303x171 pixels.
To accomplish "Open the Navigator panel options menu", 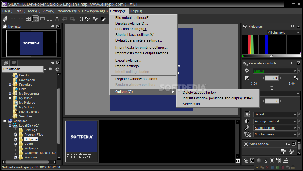I will pos(52,27).
